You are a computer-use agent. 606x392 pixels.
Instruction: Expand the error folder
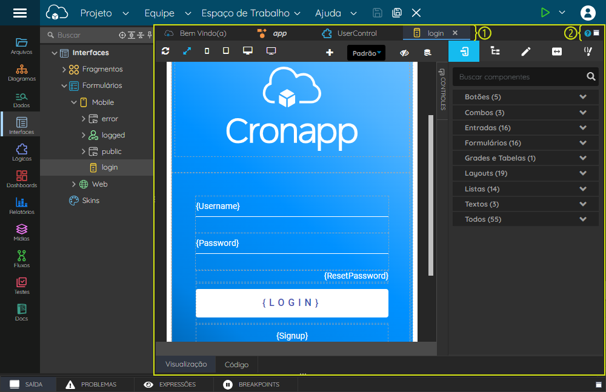84,119
